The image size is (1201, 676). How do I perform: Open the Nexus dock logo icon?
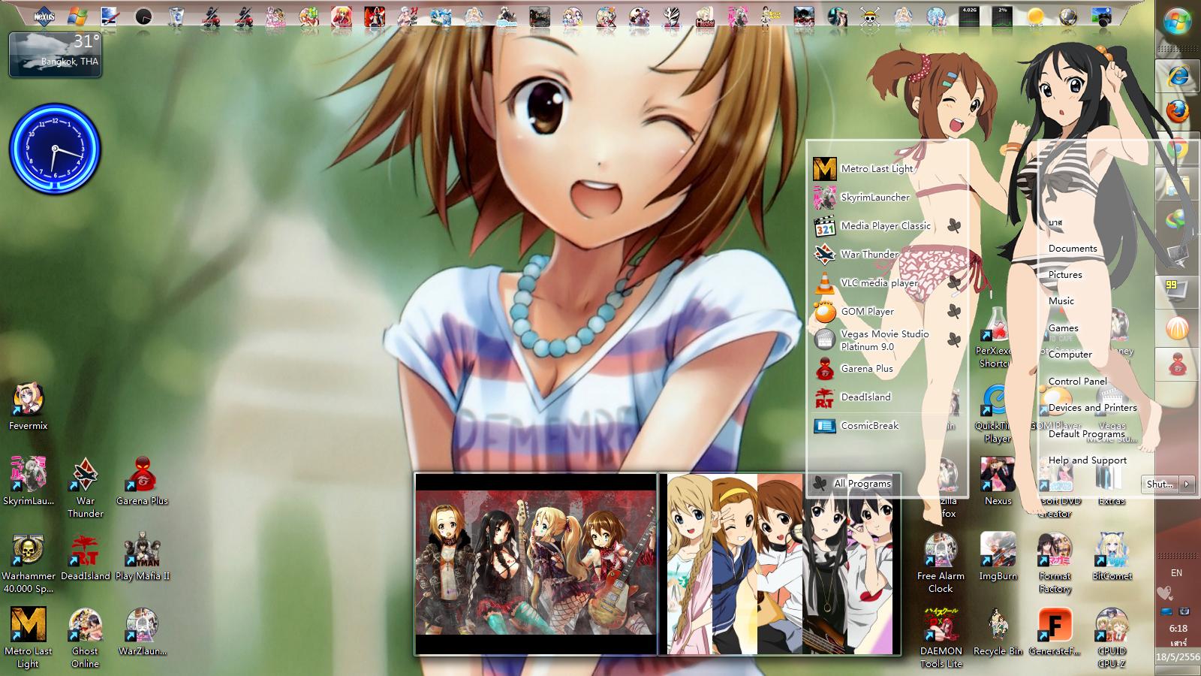click(x=46, y=16)
